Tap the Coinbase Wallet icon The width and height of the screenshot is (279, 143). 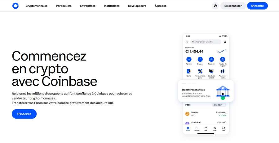[211, 71]
